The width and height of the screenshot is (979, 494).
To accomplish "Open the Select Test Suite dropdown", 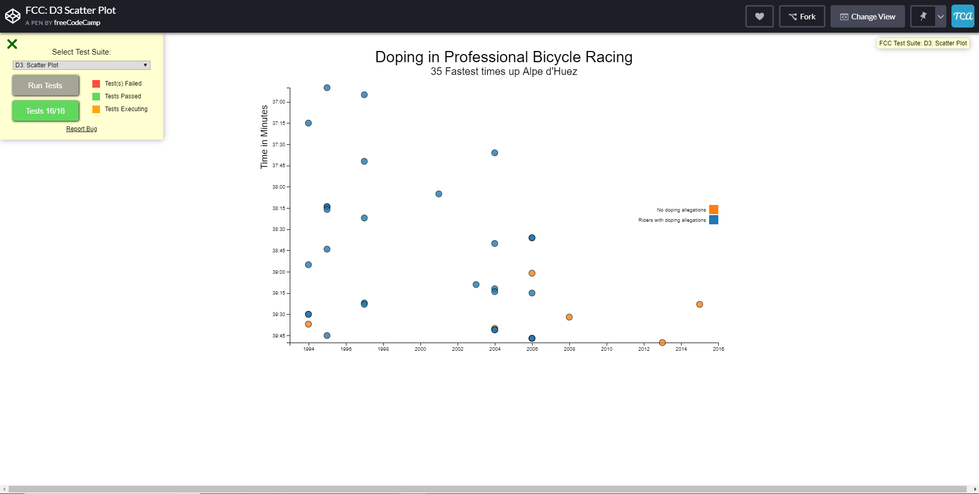I will [x=81, y=65].
